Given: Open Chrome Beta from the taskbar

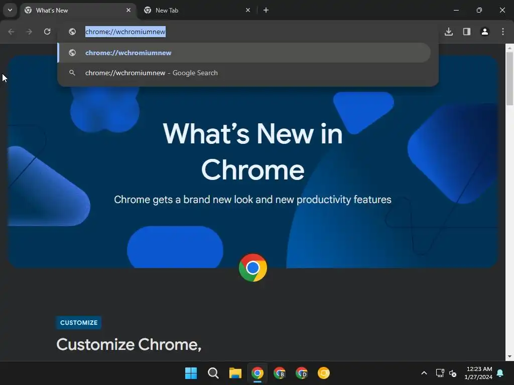Looking at the screenshot, I should point(279,373).
